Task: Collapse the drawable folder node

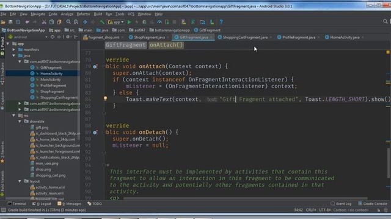Action: [20, 122]
